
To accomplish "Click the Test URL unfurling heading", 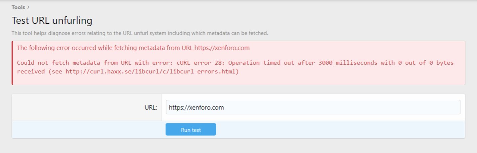I will point(52,20).
